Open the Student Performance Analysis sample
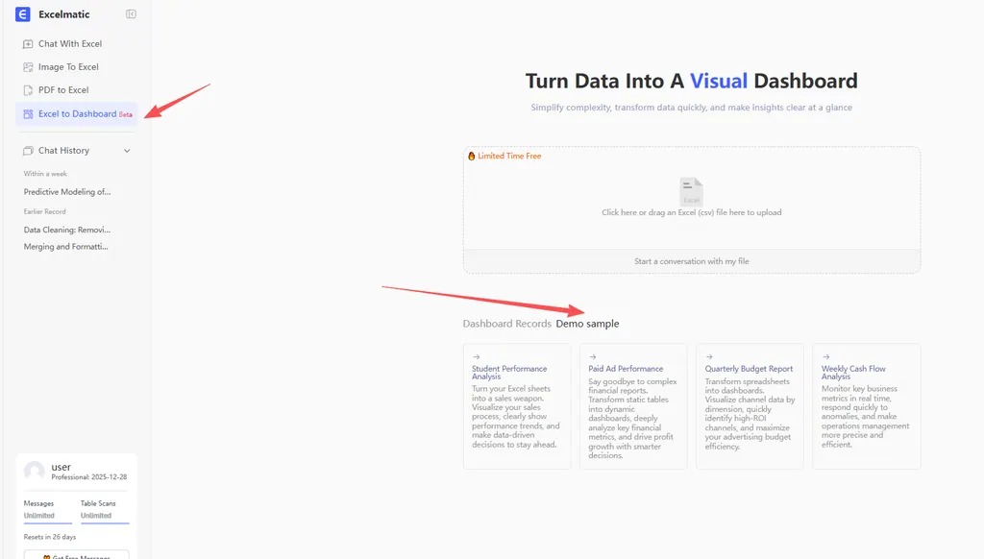The width and height of the screenshot is (984, 559). point(517,405)
